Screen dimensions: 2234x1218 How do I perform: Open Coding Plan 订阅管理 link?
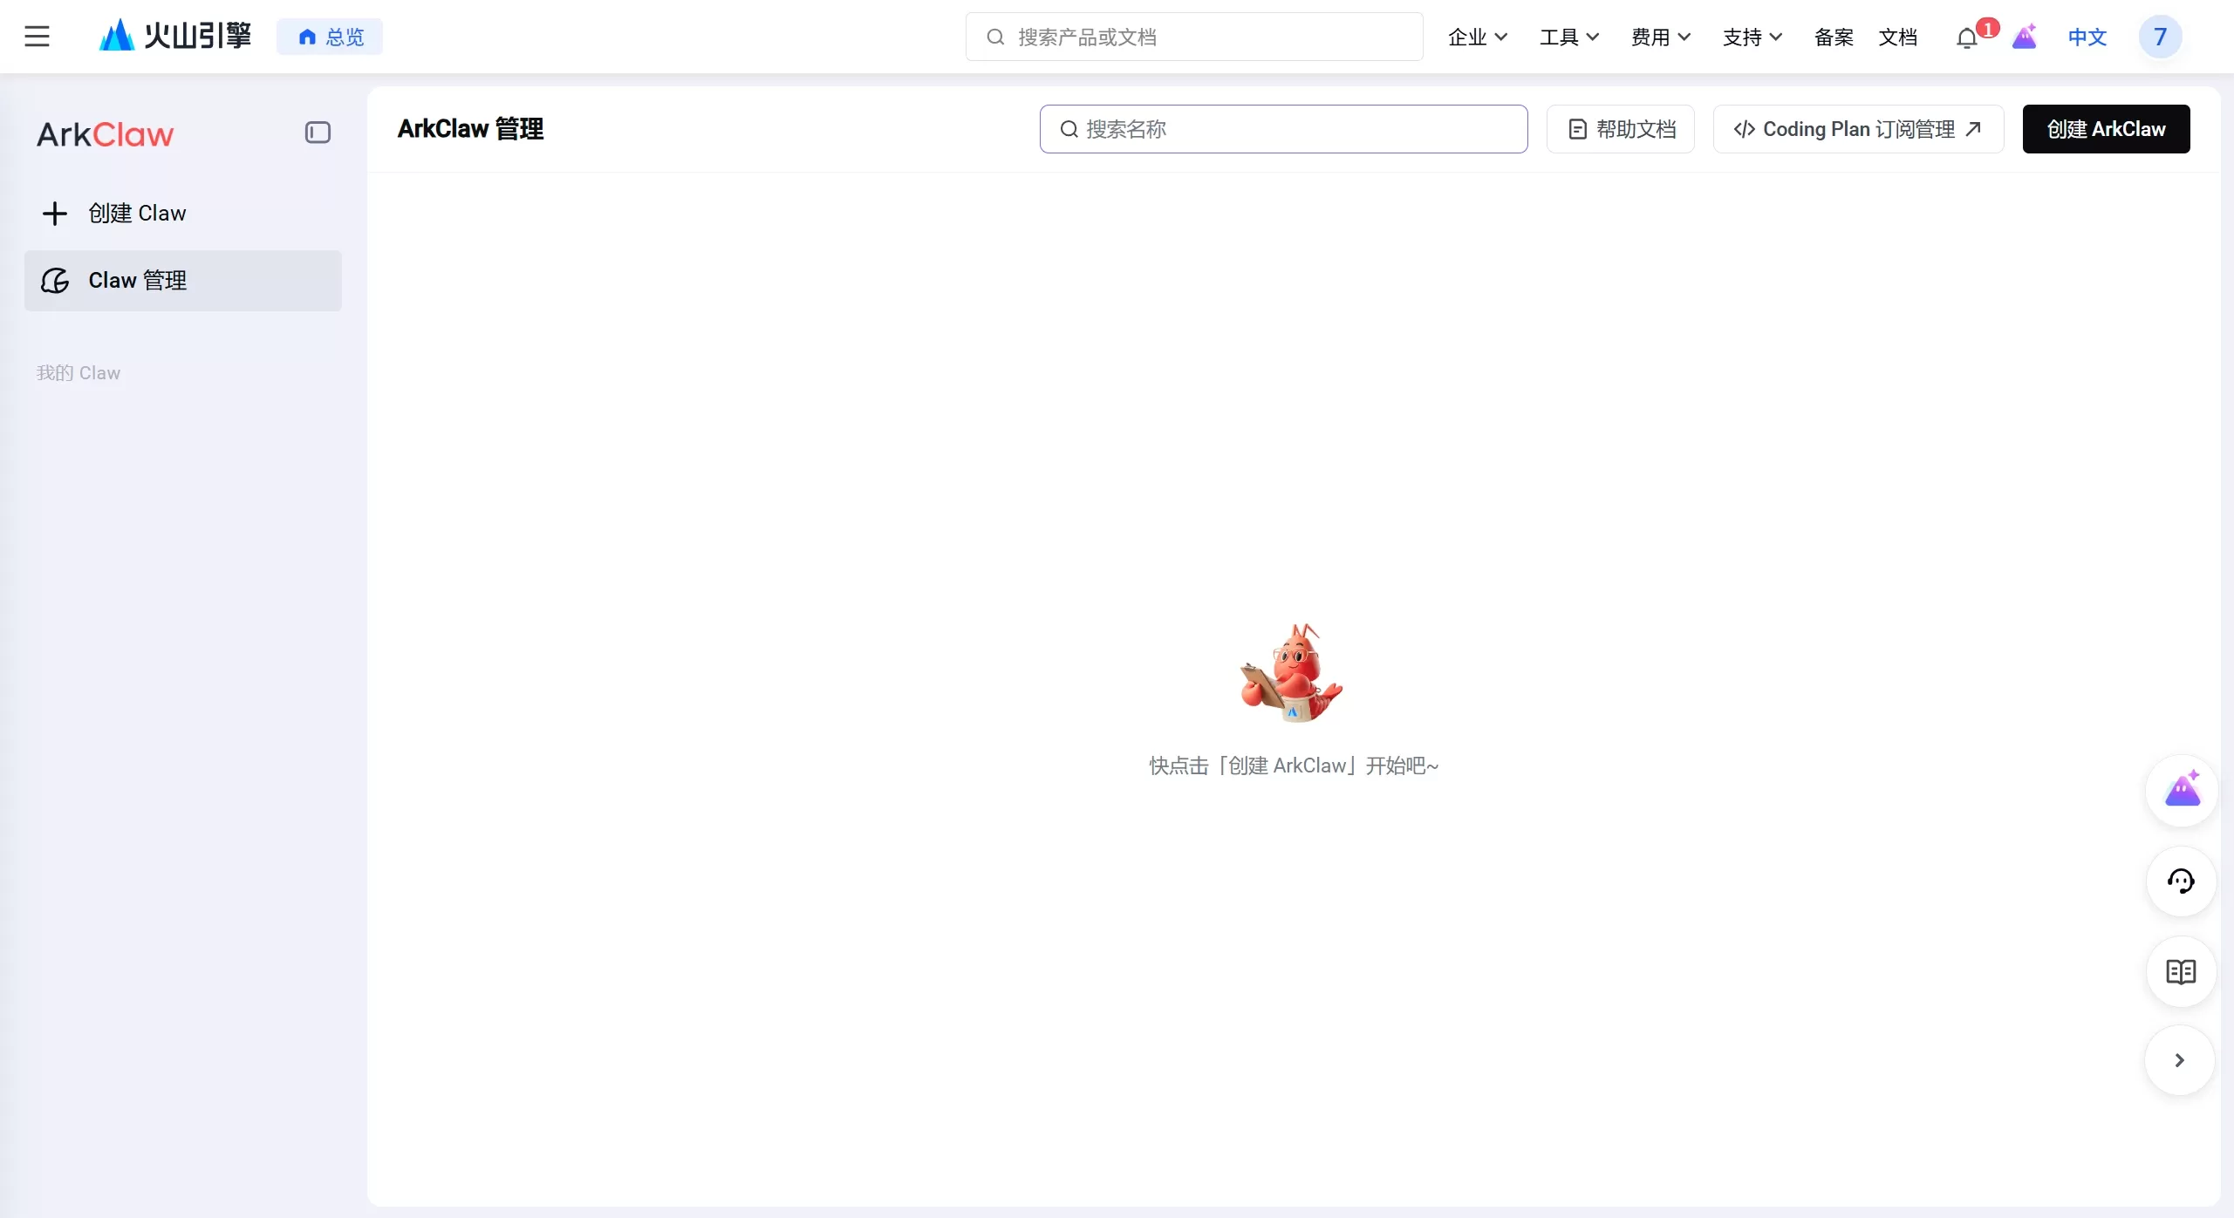1859,129
